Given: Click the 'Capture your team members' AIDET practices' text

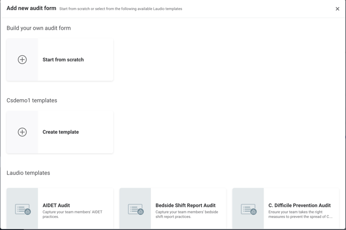Looking at the screenshot, I should (x=72, y=214).
